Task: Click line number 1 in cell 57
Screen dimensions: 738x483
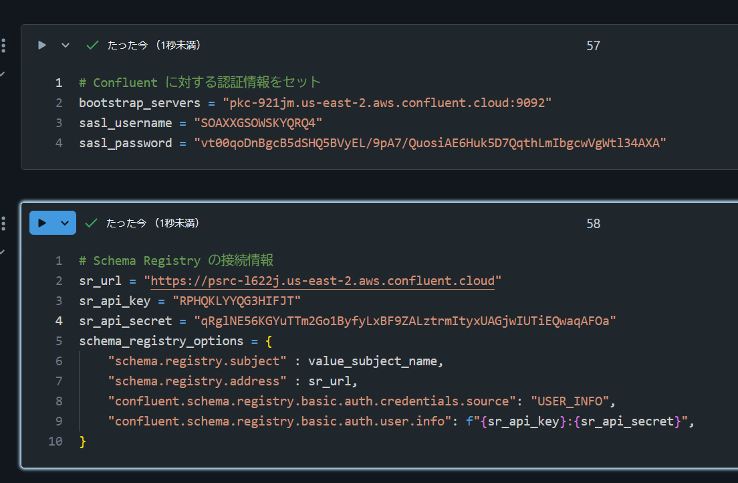Action: pyautogui.click(x=59, y=83)
